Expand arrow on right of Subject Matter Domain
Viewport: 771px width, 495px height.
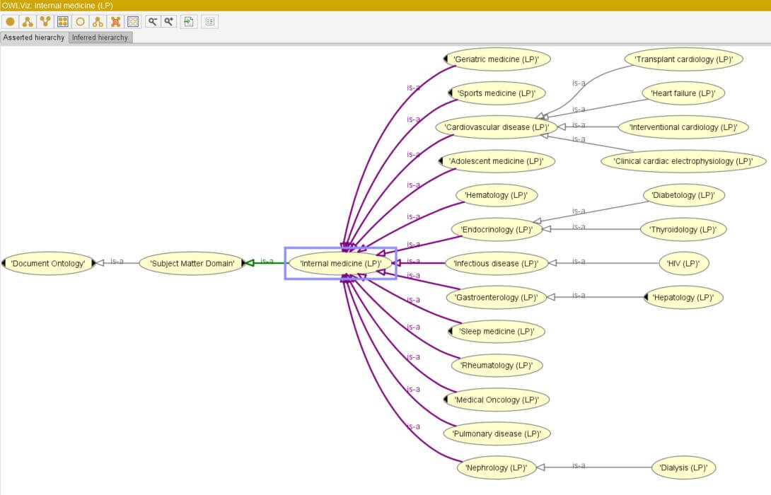(243, 263)
